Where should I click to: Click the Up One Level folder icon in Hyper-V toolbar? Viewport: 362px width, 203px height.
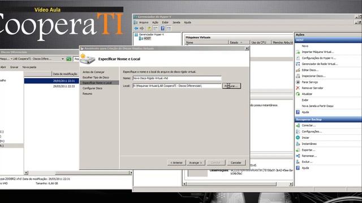click(149, 28)
